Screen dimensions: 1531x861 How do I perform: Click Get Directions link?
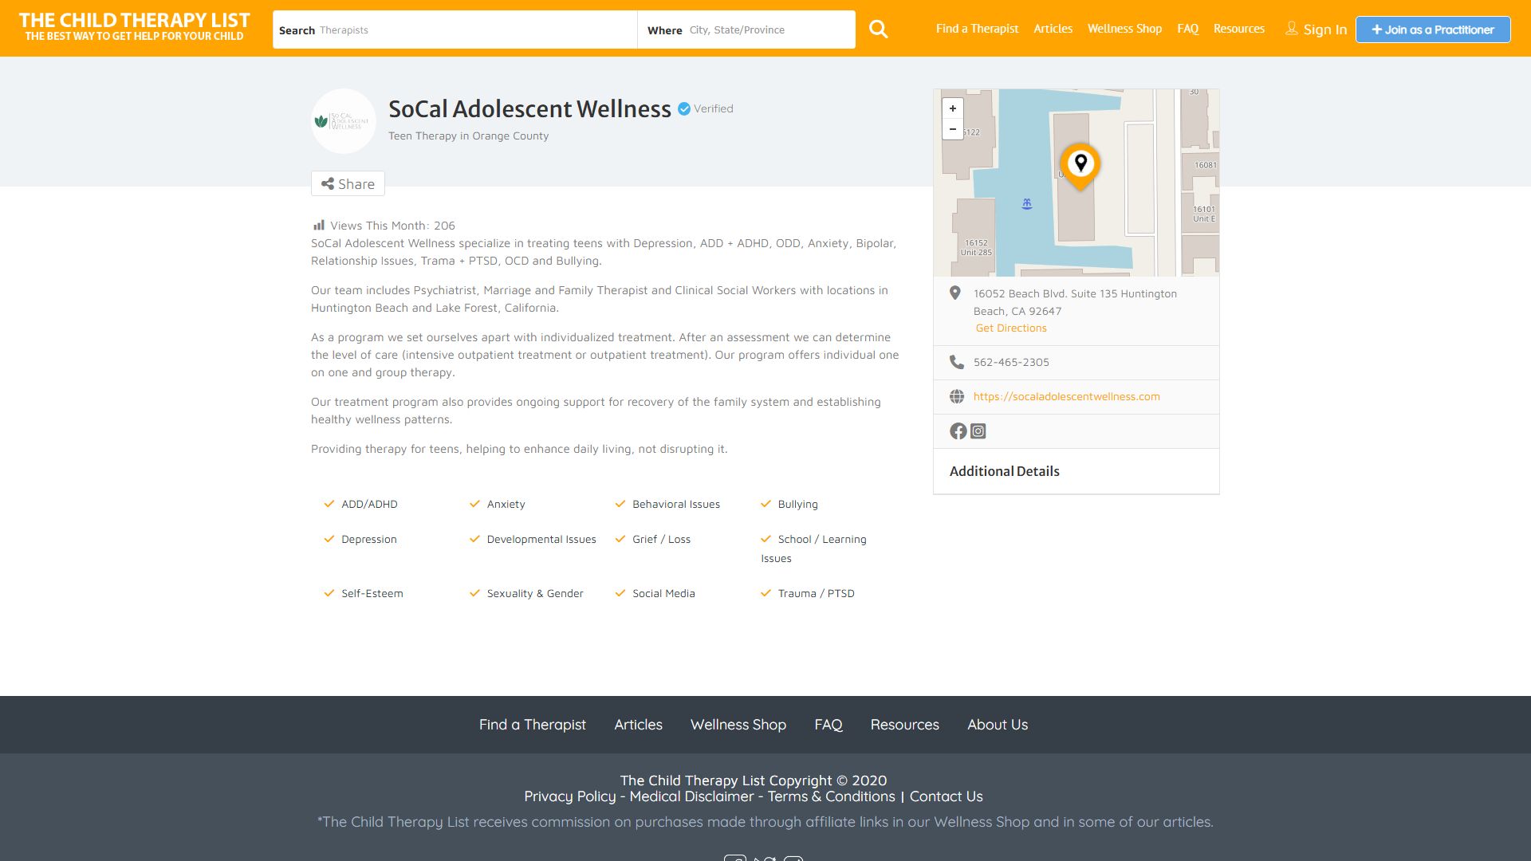click(x=1011, y=328)
